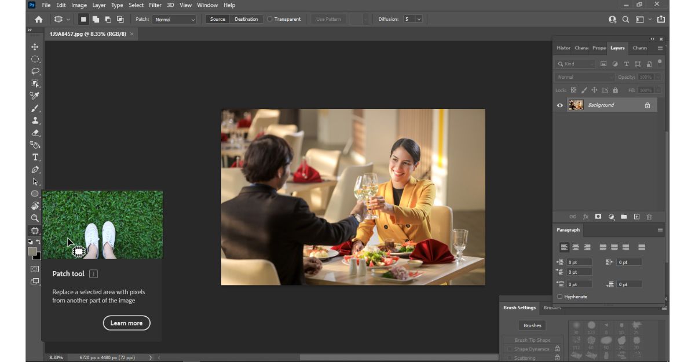
Task: Toggle Justify all in Paragraph panel
Action: click(x=642, y=247)
